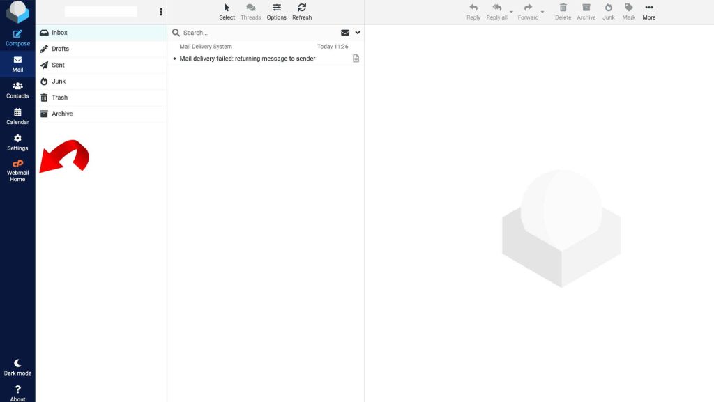This screenshot has height=402, width=714.
Task: Expand search options chevron
Action: [x=358, y=33]
